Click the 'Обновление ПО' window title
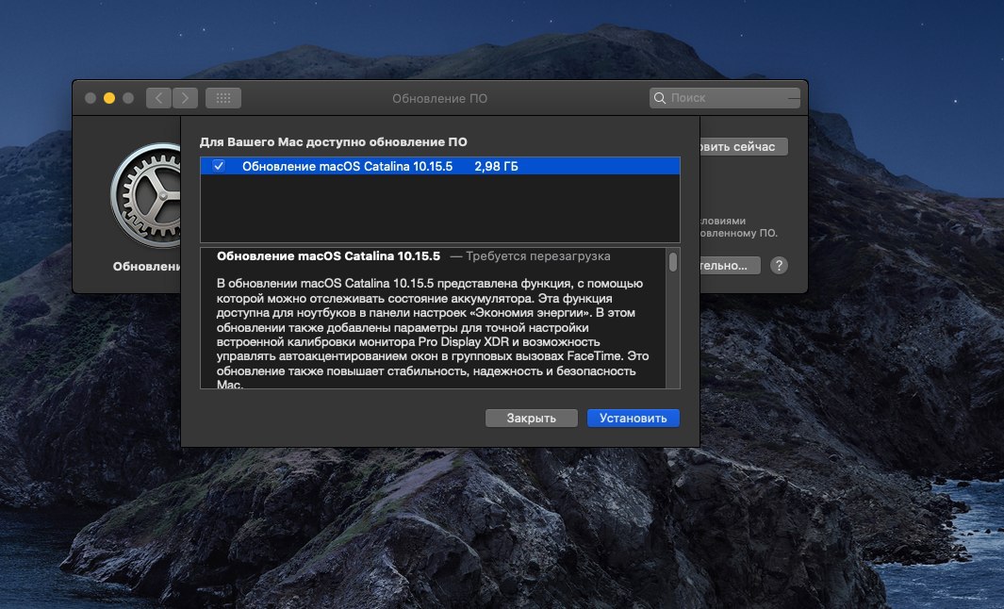The height and width of the screenshot is (609, 1004). click(440, 99)
